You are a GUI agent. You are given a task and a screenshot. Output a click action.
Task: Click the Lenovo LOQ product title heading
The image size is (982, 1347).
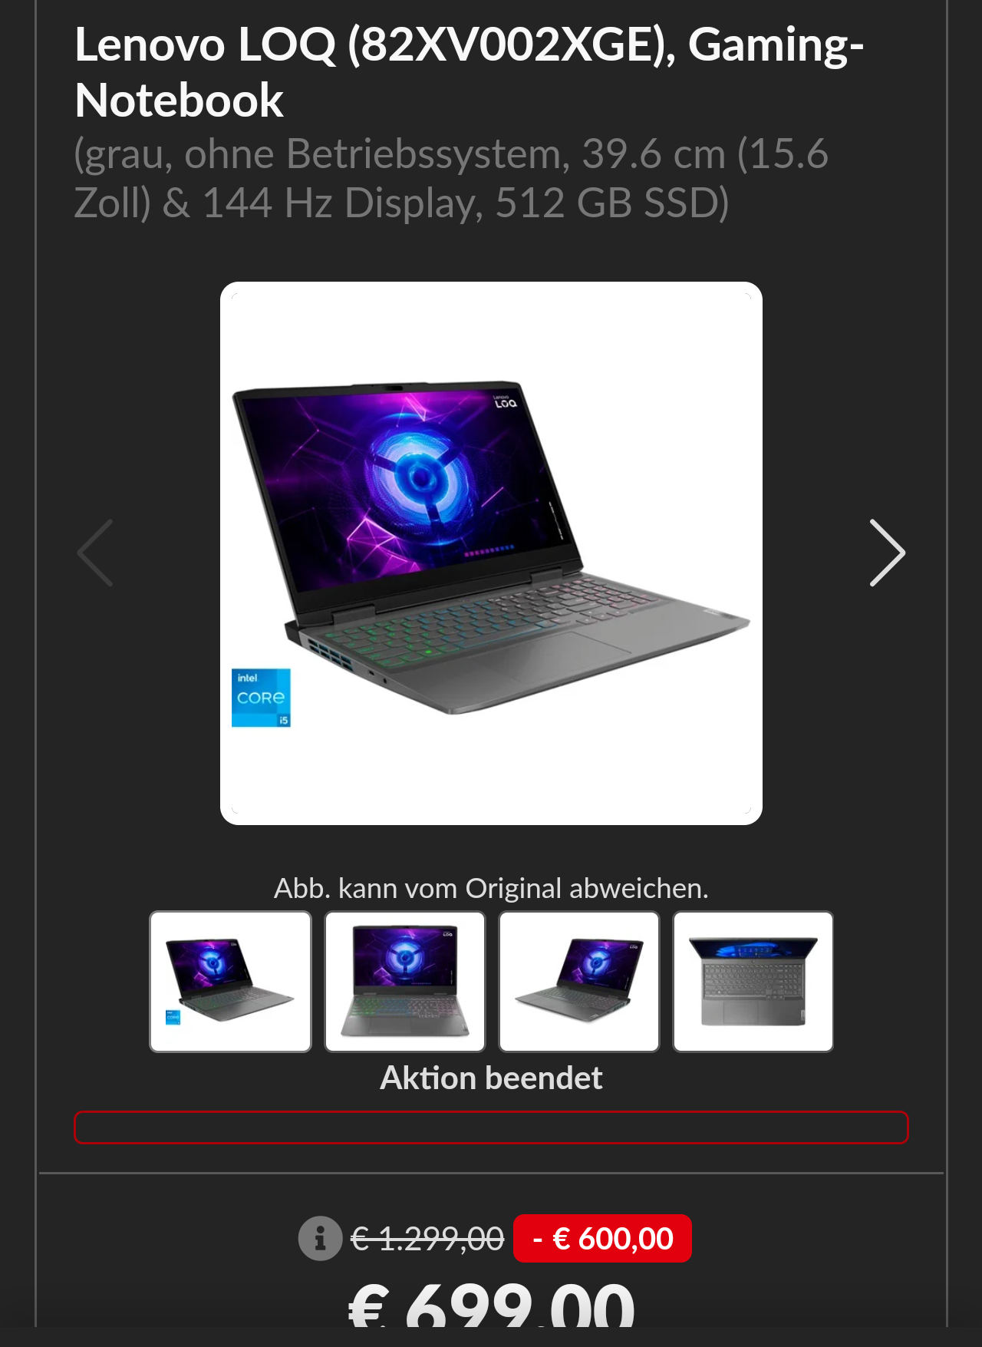click(470, 72)
